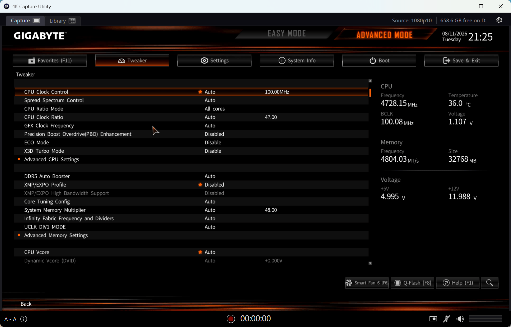Open the System Info tab
The image size is (511, 327).
click(297, 61)
